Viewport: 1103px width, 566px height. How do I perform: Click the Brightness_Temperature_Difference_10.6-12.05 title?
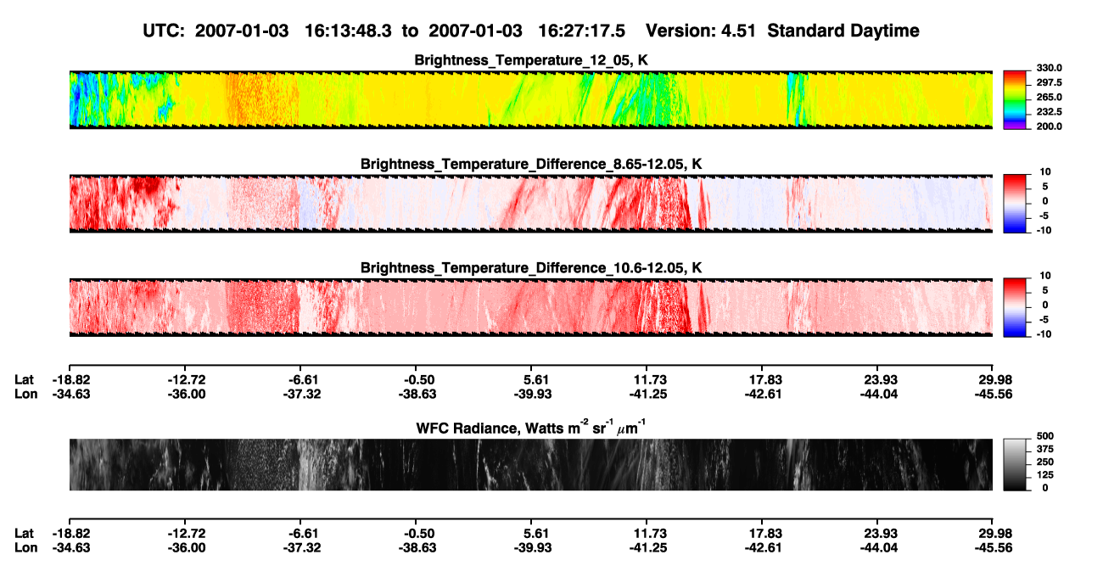(x=531, y=268)
